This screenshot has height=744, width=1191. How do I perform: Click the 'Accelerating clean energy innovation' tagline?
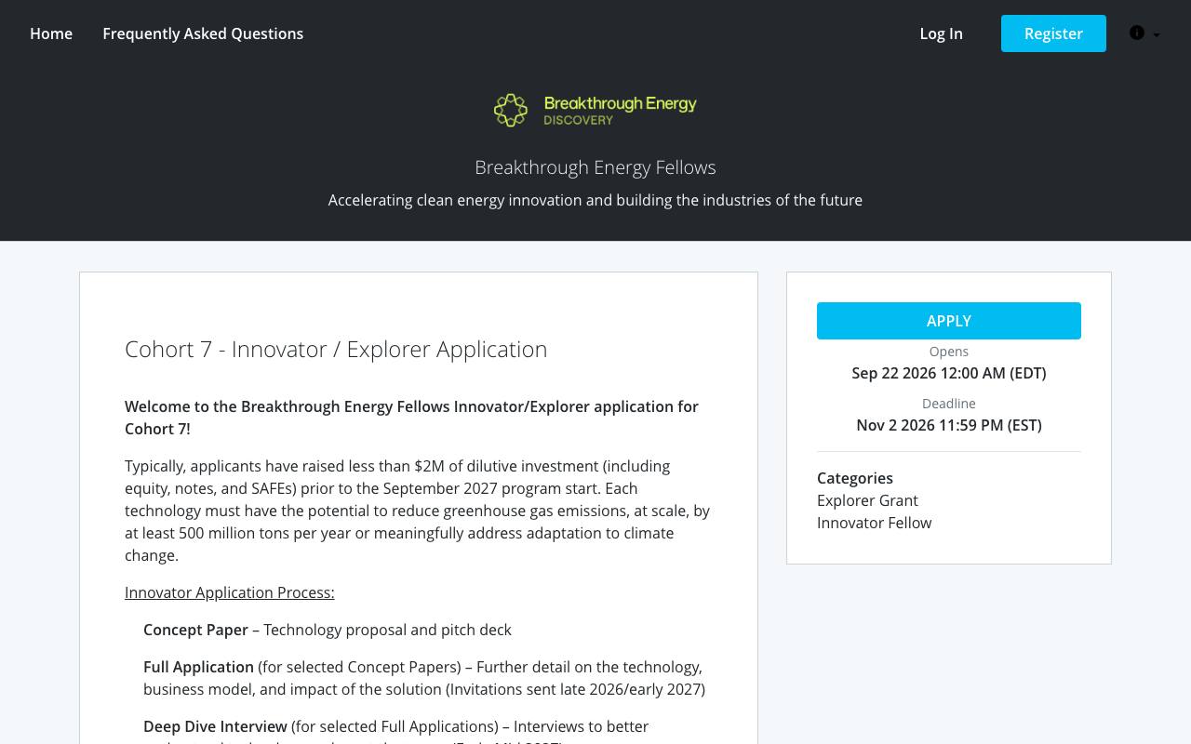[x=595, y=200]
